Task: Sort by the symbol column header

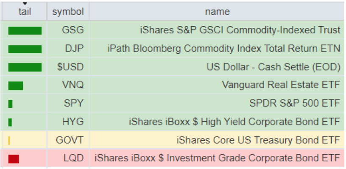Action: click(x=68, y=11)
